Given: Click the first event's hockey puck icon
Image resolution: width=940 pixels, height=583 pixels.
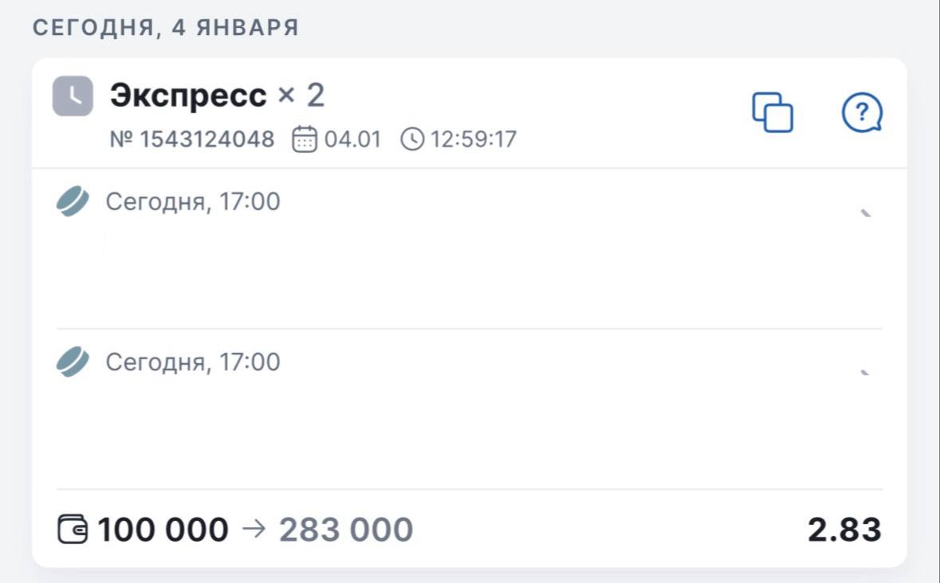Looking at the screenshot, I should [73, 202].
